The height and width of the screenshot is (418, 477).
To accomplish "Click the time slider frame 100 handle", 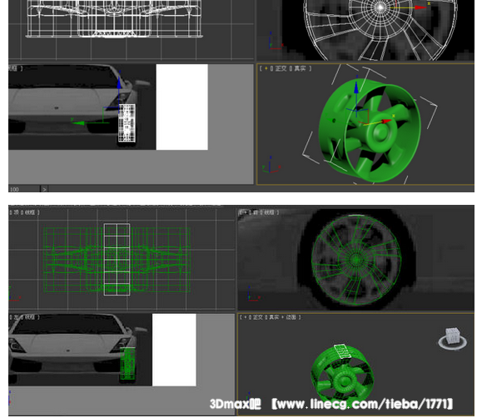I will click(x=24, y=189).
